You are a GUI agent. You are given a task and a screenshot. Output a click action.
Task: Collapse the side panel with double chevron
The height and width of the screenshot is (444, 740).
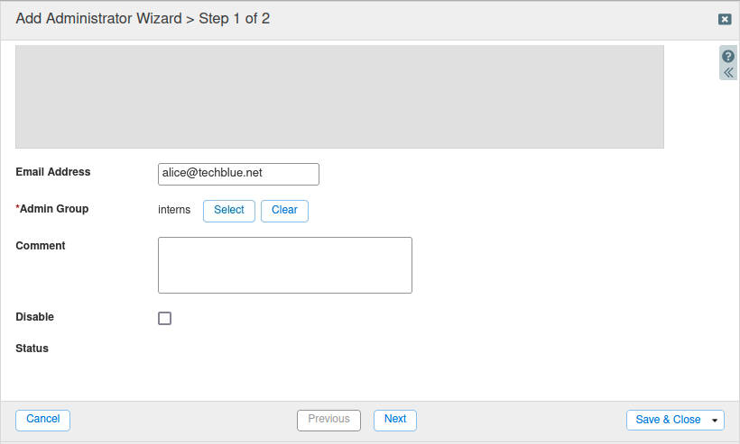pos(728,72)
